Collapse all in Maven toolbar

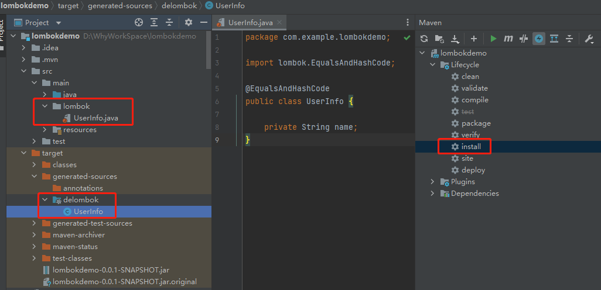(569, 38)
